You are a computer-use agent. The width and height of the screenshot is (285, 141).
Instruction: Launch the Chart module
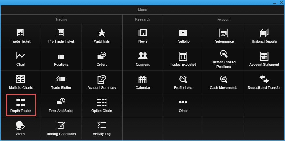coord(21,59)
